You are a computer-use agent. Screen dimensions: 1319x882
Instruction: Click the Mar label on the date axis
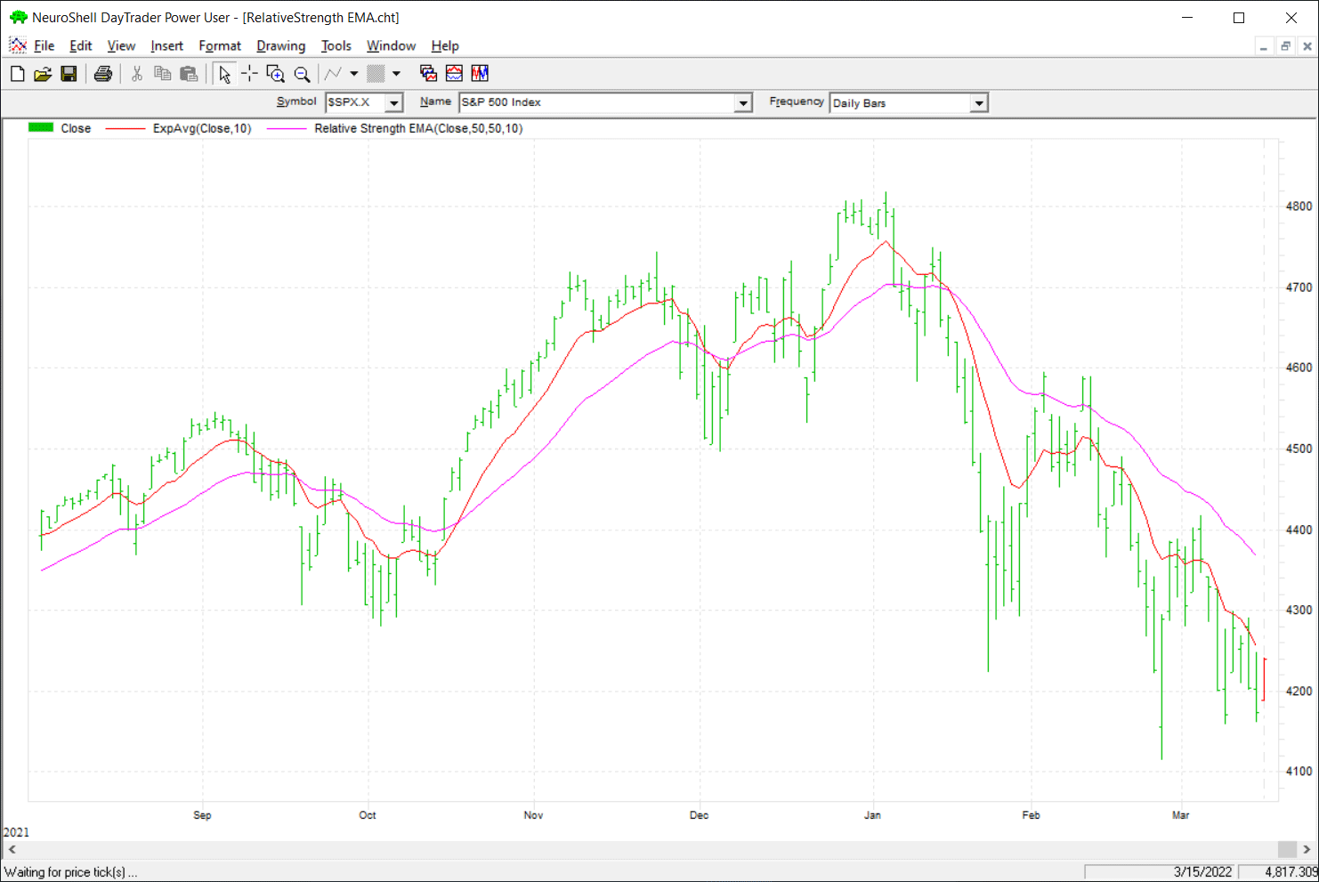[x=1180, y=815]
